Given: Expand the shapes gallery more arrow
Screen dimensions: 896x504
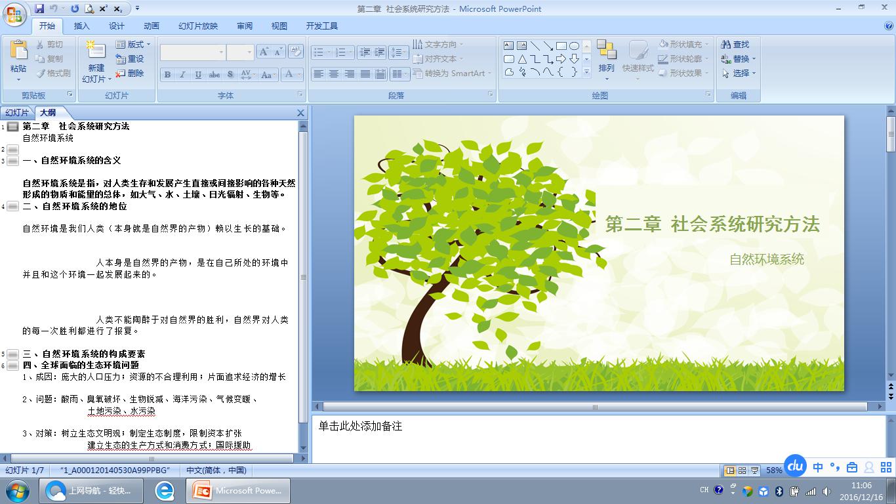Looking at the screenshot, I should point(586,72).
